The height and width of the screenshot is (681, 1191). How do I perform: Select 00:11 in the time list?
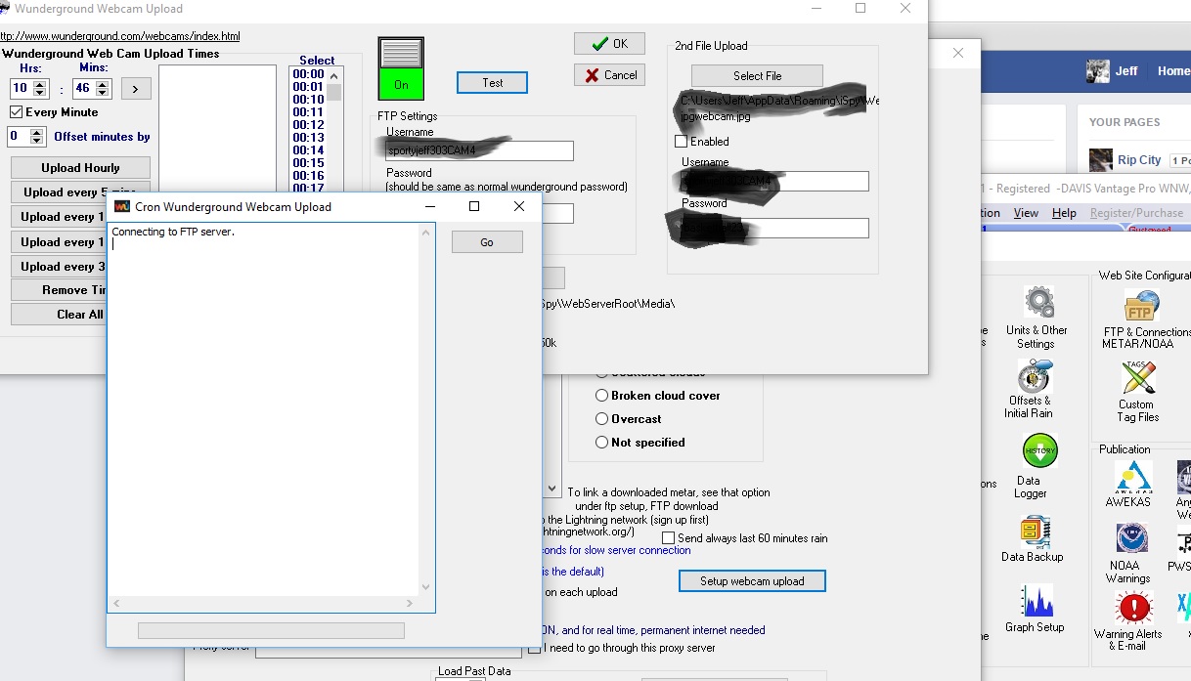tap(308, 112)
